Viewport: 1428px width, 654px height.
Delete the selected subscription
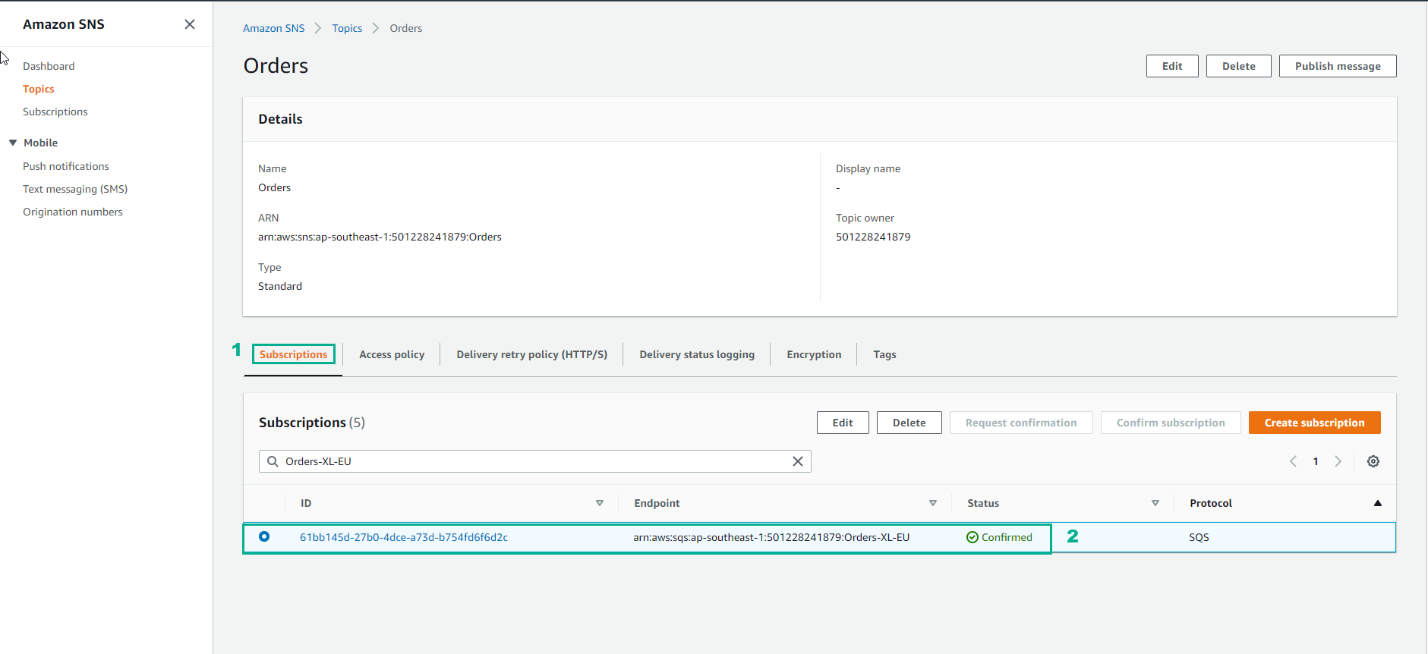[x=909, y=423]
